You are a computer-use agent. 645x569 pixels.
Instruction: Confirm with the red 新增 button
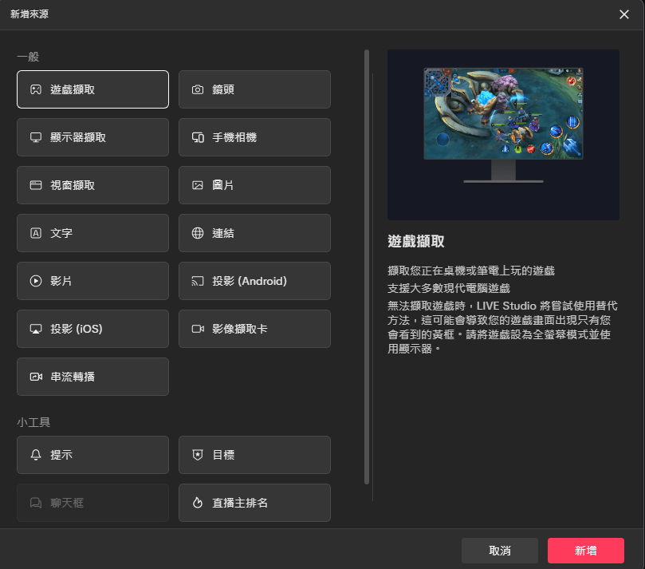(586, 551)
